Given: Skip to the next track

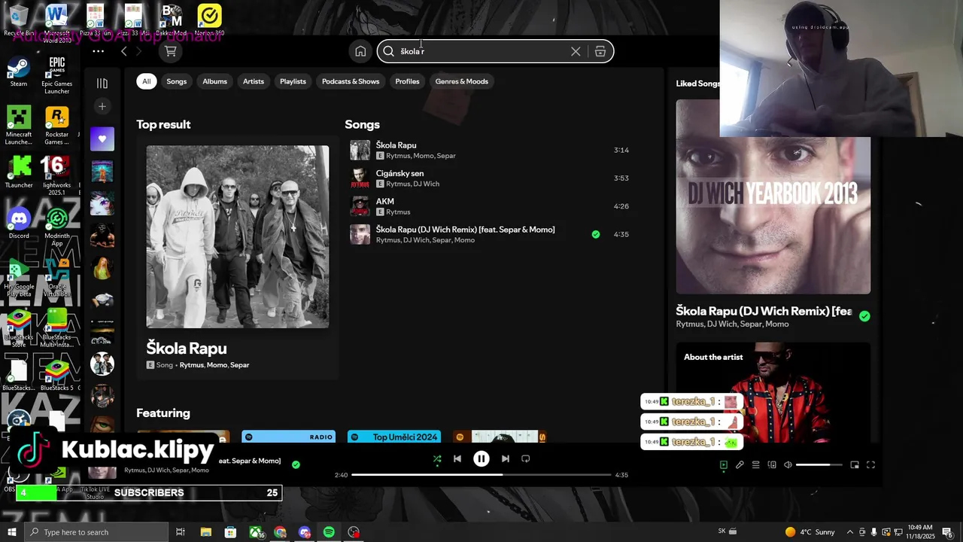Looking at the screenshot, I should (x=506, y=458).
